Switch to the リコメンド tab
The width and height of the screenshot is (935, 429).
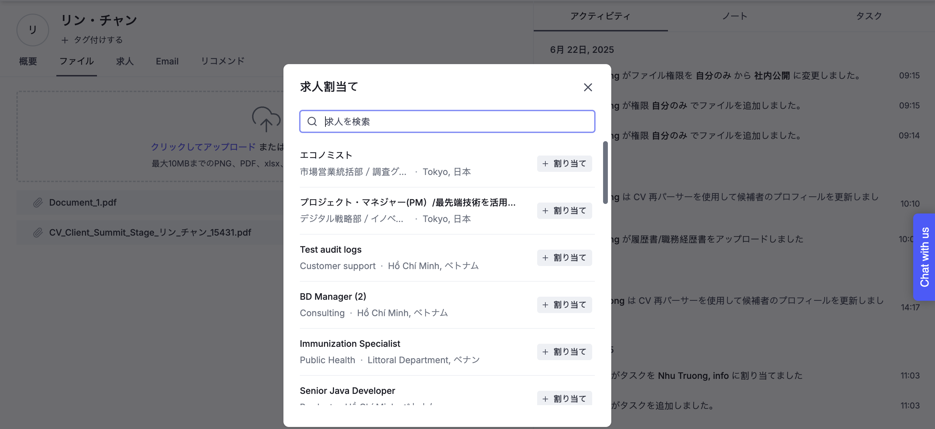[223, 61]
